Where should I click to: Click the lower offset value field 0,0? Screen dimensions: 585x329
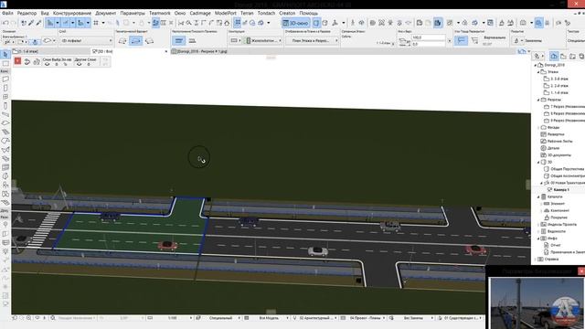tap(429, 44)
